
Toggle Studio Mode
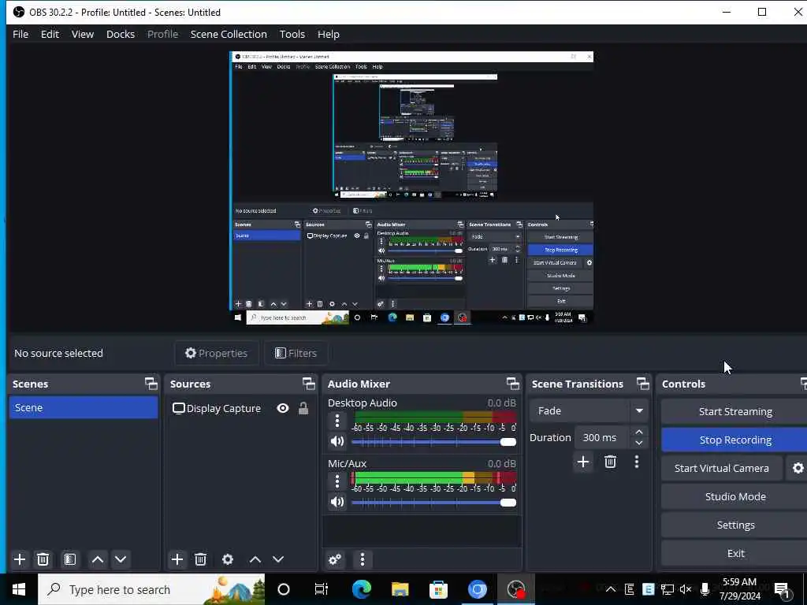pyautogui.click(x=735, y=496)
